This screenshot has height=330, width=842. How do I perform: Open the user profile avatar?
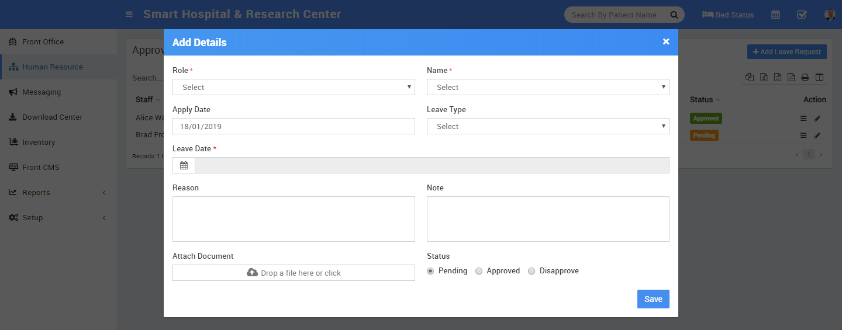(830, 15)
